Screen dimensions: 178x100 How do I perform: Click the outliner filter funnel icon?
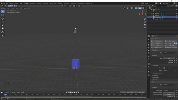coord(173,6)
